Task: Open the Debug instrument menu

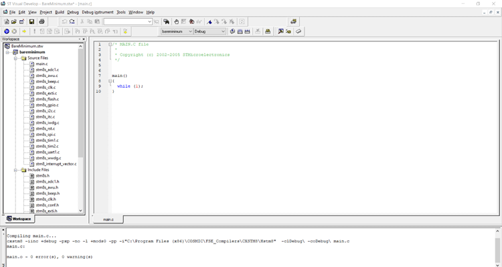Action: pos(98,12)
